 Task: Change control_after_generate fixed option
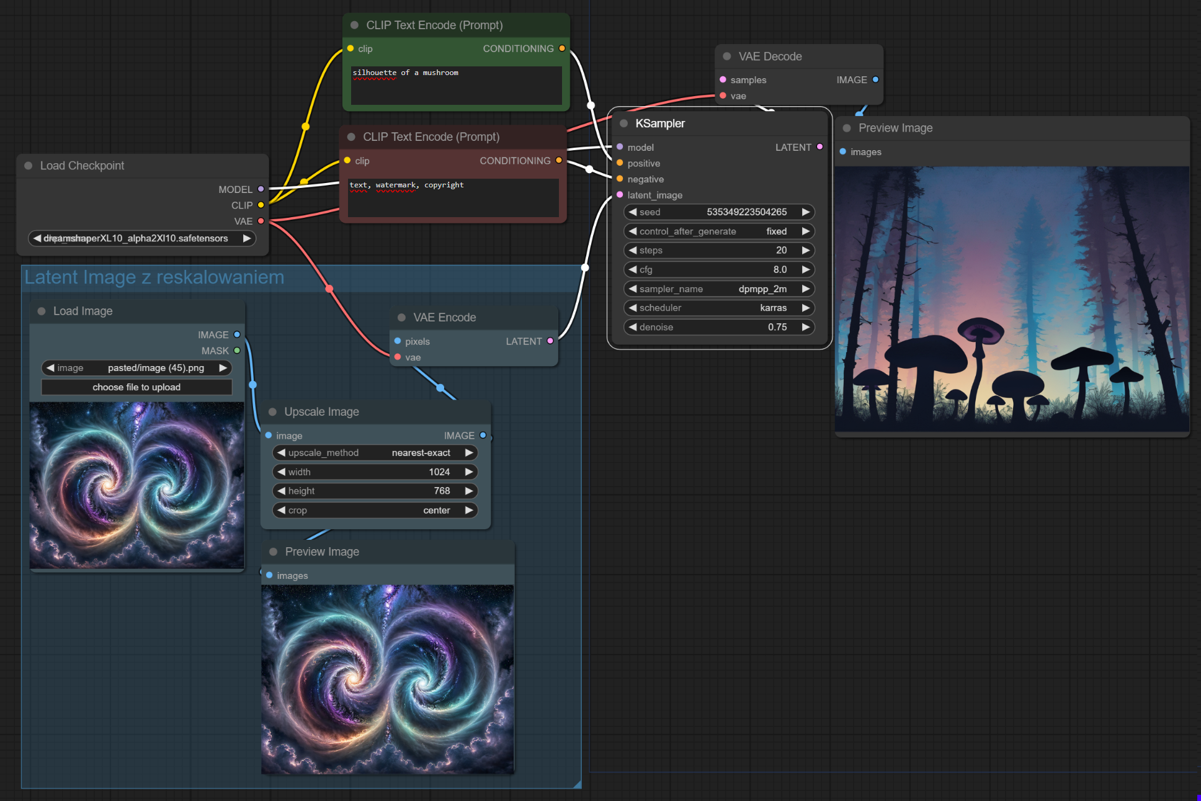point(718,231)
